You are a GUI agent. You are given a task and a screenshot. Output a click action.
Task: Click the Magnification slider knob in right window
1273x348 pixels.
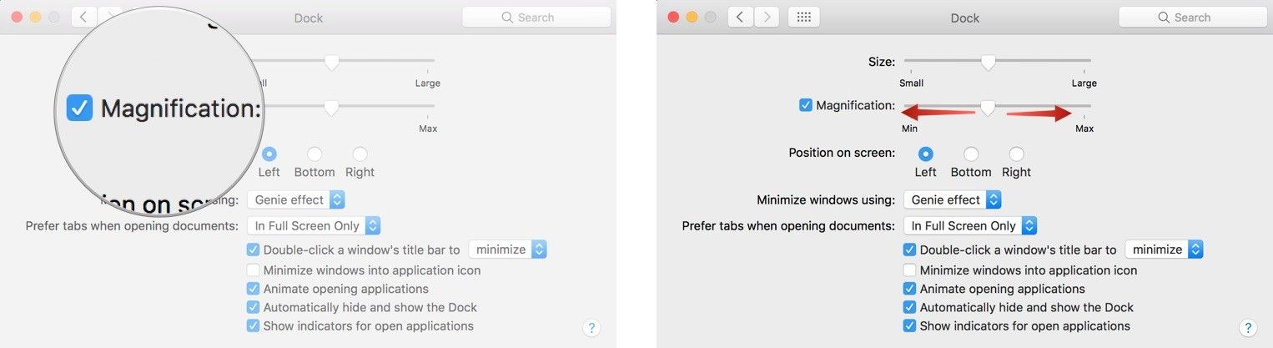[x=989, y=108]
